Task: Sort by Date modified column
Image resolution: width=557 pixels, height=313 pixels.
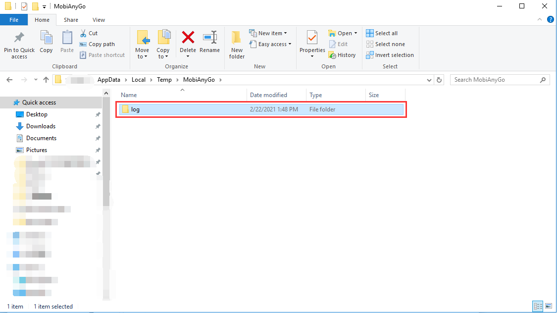Action: coord(276,95)
